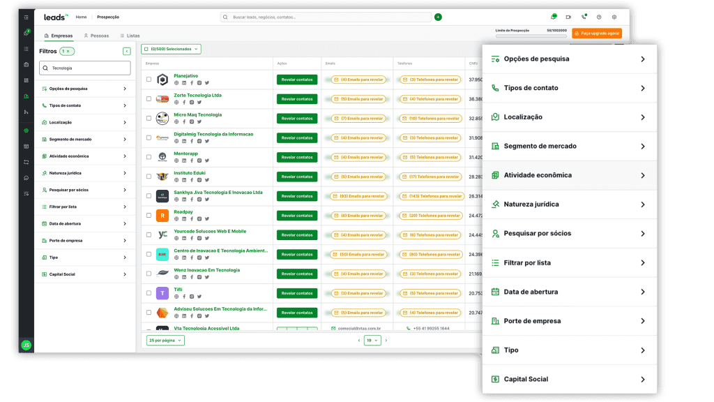
Task: Switch to the Pessoas tab
Action: pos(96,36)
